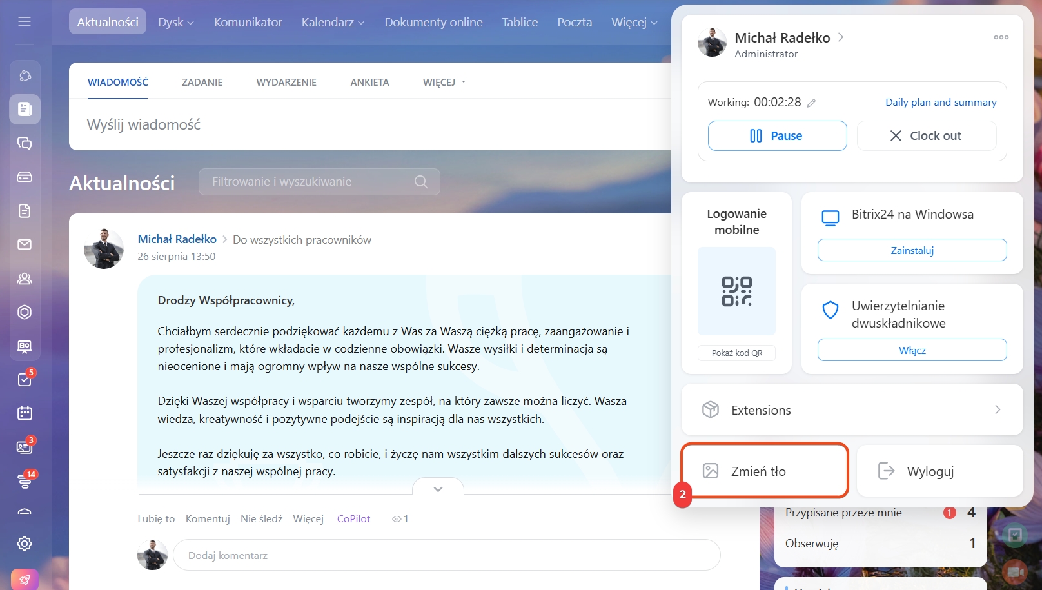Image resolution: width=1042 pixels, height=590 pixels.
Task: Pause the working time tracker
Action: 777,136
